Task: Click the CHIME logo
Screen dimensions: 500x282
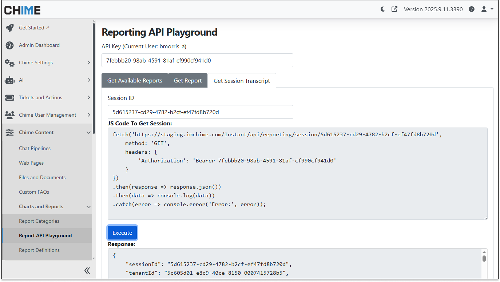Action: click(22, 10)
